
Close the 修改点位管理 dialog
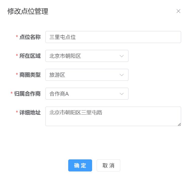(178, 11)
